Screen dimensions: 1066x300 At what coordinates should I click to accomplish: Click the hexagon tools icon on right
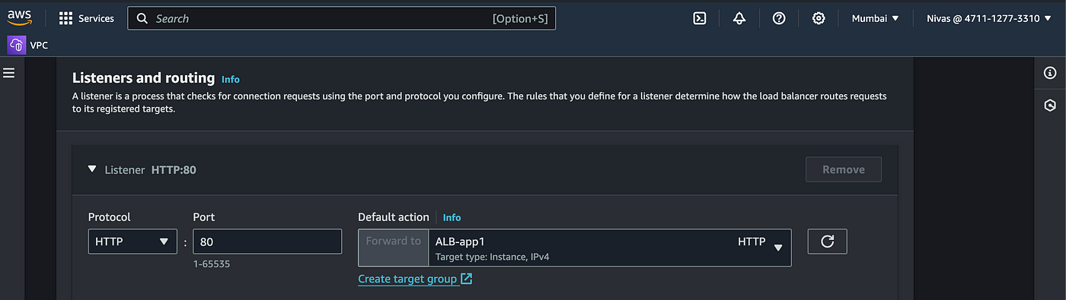pyautogui.click(x=1051, y=106)
